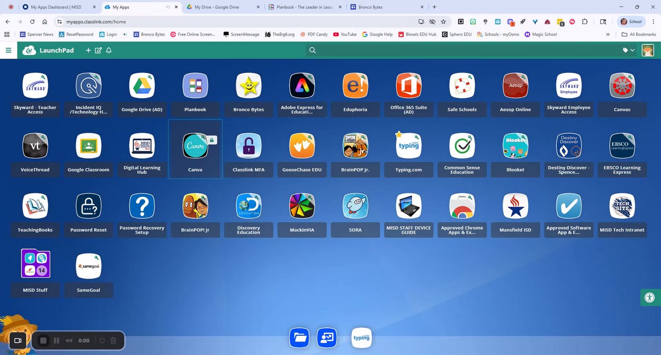Open the Skyward Teacher Access app
Image resolution: width=661 pixels, height=355 pixels.
(35, 86)
